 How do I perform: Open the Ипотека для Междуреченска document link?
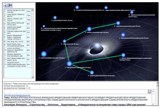17,95
